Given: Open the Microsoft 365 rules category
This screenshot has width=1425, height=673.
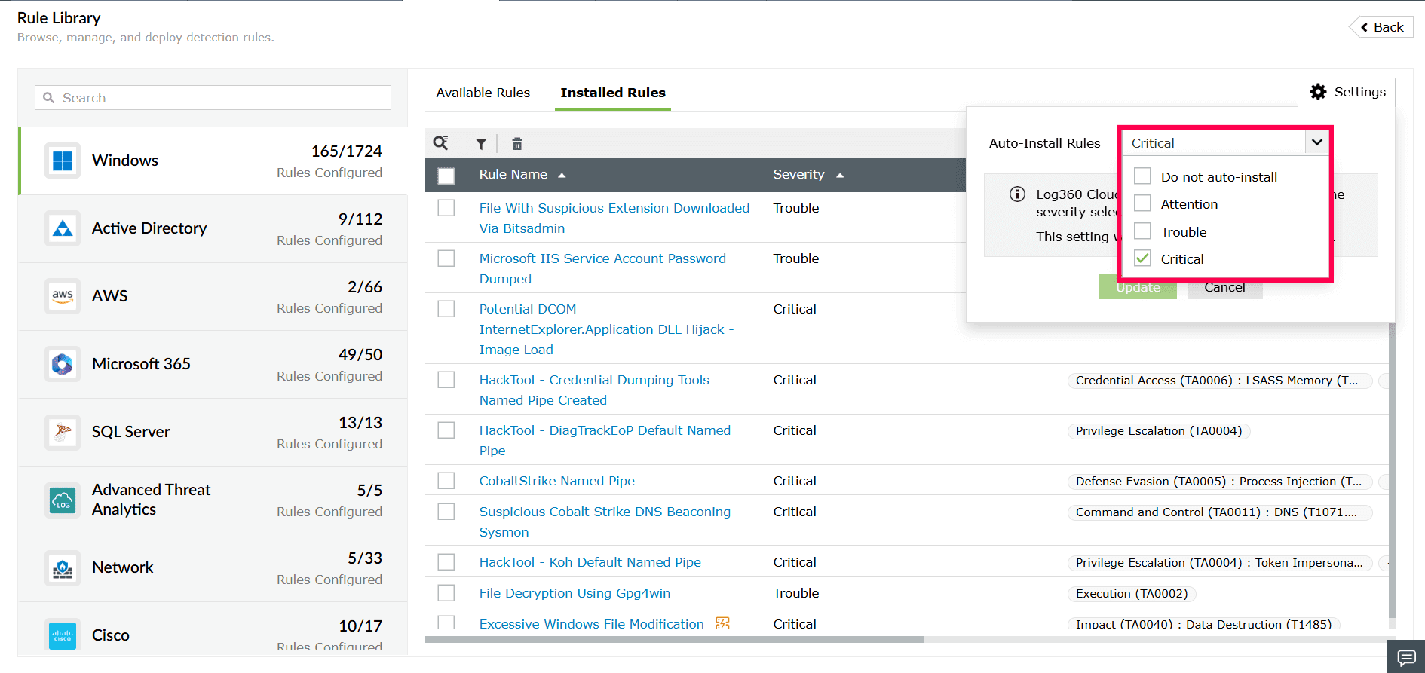Looking at the screenshot, I should (213, 364).
